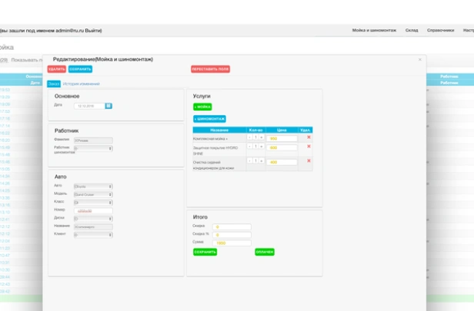This screenshot has width=474, height=311.
Task: Open the date picker calendar icon
Action: click(x=108, y=106)
